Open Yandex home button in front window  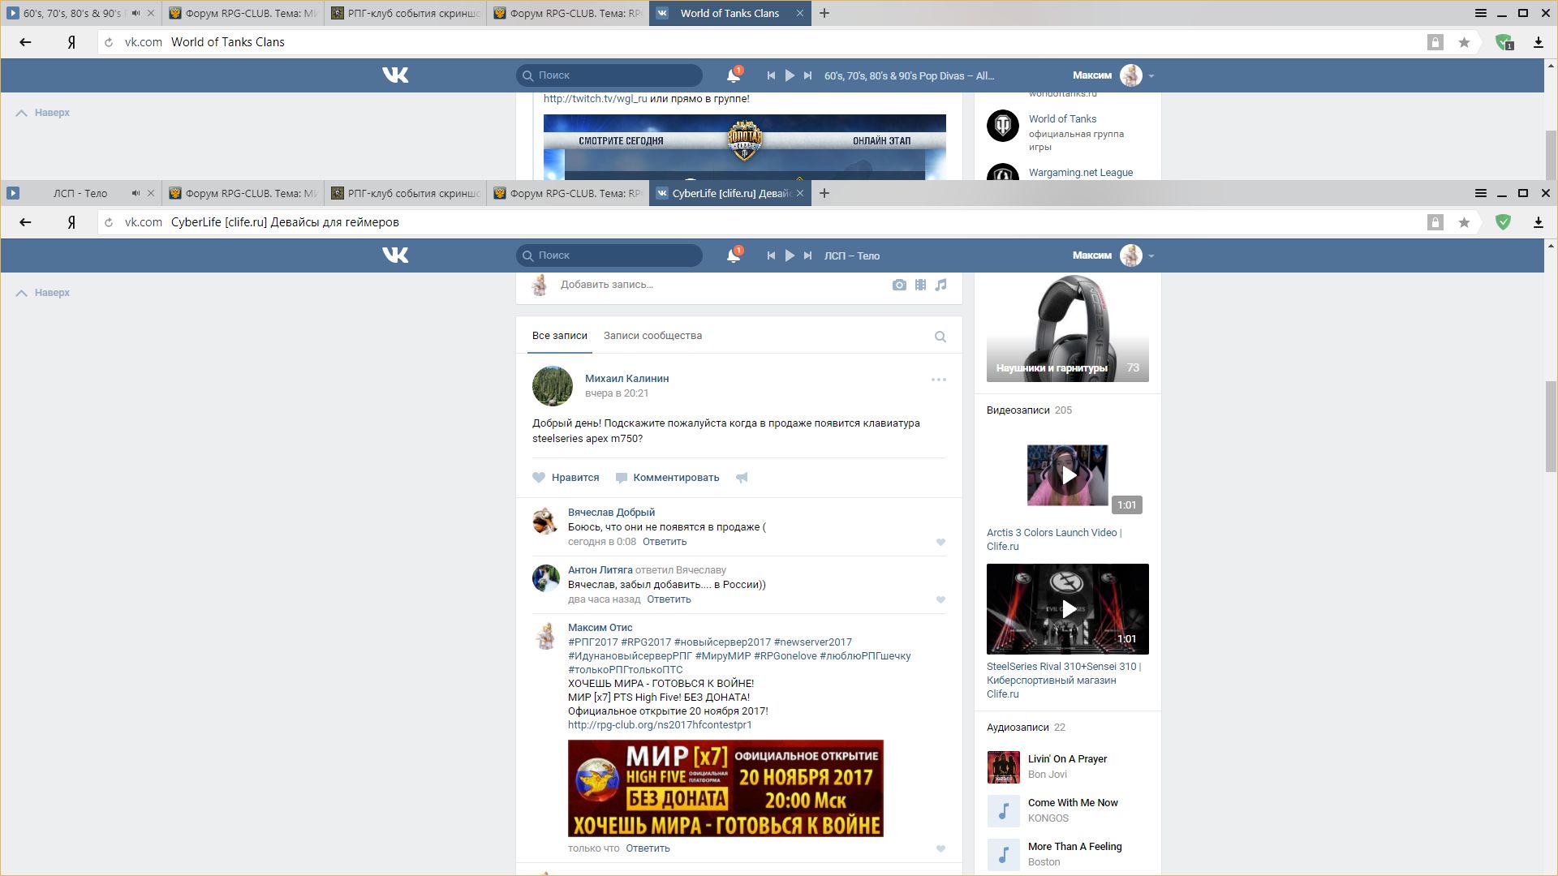coord(71,222)
